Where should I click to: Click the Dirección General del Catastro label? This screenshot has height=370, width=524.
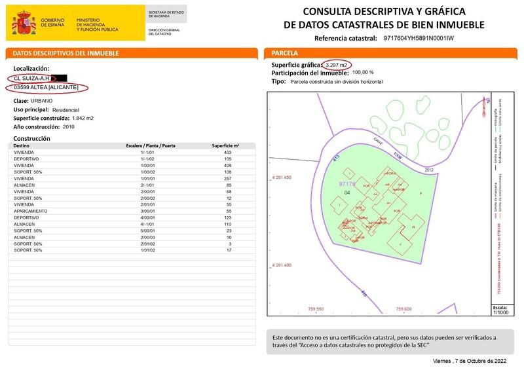164,31
